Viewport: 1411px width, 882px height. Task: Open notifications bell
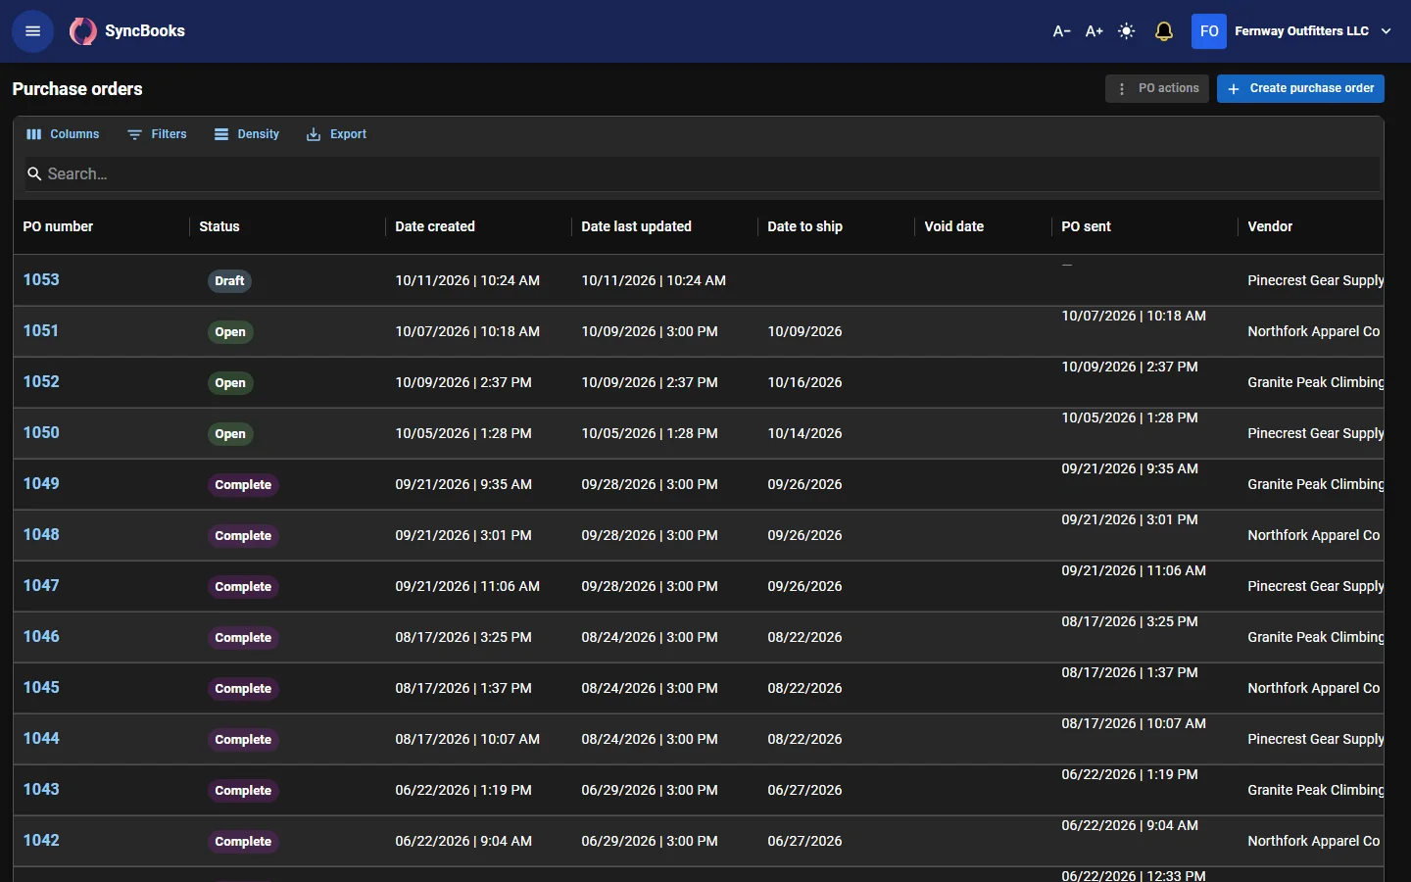pyautogui.click(x=1163, y=31)
